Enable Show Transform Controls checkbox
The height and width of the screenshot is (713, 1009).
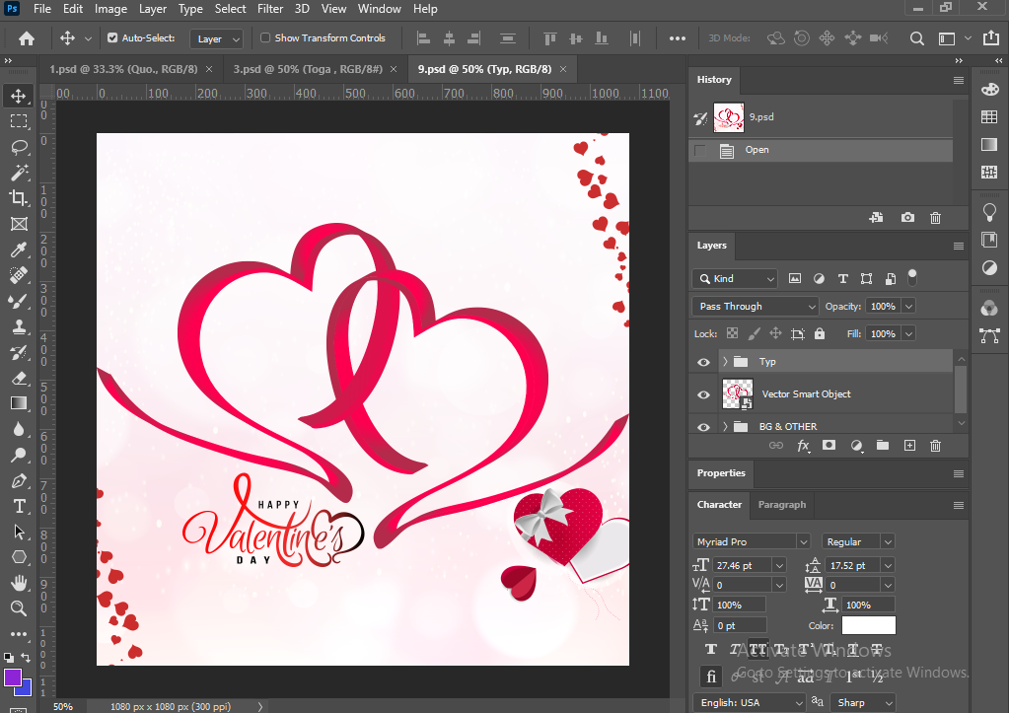265,38
